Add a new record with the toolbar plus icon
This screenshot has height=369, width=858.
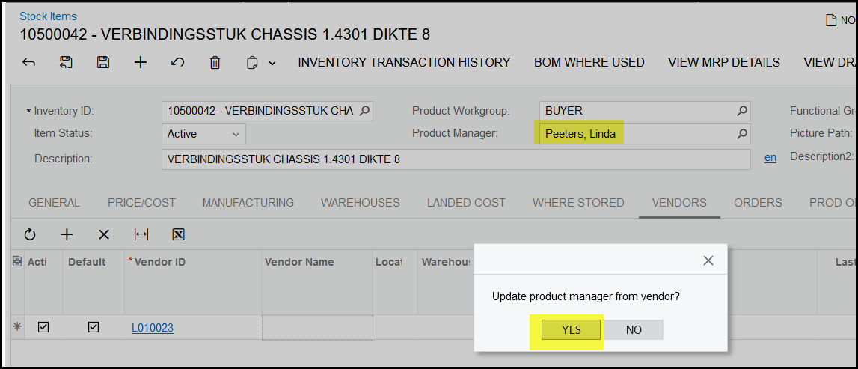(141, 63)
